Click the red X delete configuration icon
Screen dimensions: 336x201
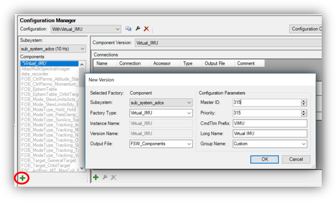tap(146, 29)
